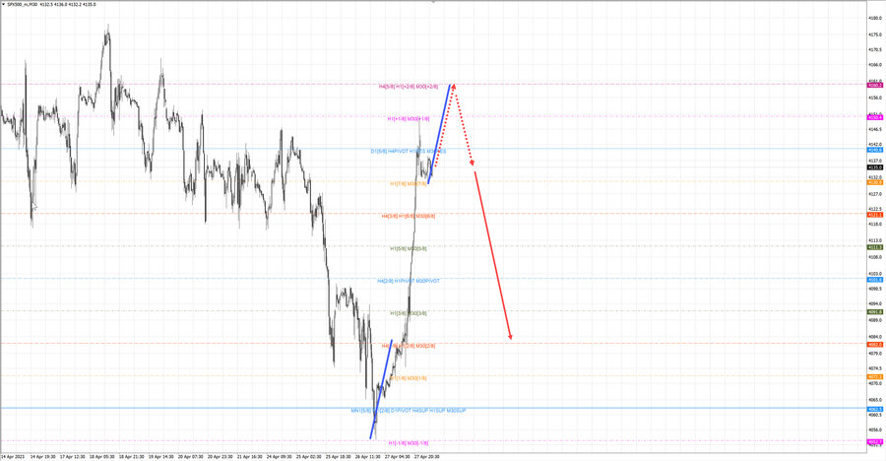Click the H4[2/8] H1PIVOT M30PIVOT label
Viewport: 886px width, 461px height.
tap(408, 281)
